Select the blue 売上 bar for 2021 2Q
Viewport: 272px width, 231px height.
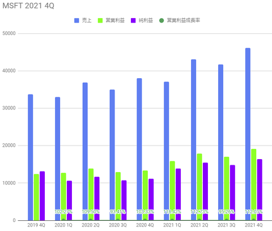tap(193, 140)
